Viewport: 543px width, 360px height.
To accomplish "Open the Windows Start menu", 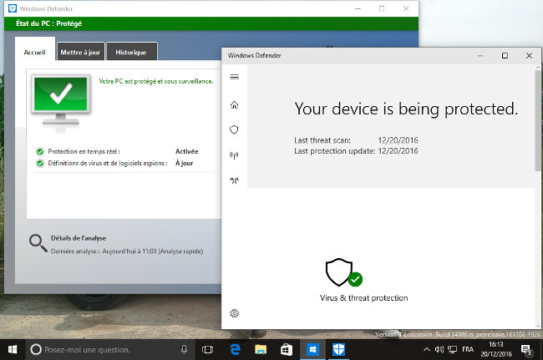I will (x=13, y=350).
